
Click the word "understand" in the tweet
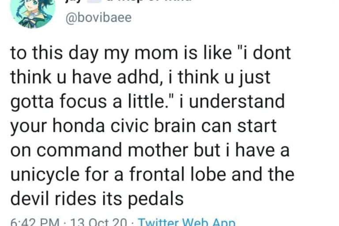pos(237,101)
